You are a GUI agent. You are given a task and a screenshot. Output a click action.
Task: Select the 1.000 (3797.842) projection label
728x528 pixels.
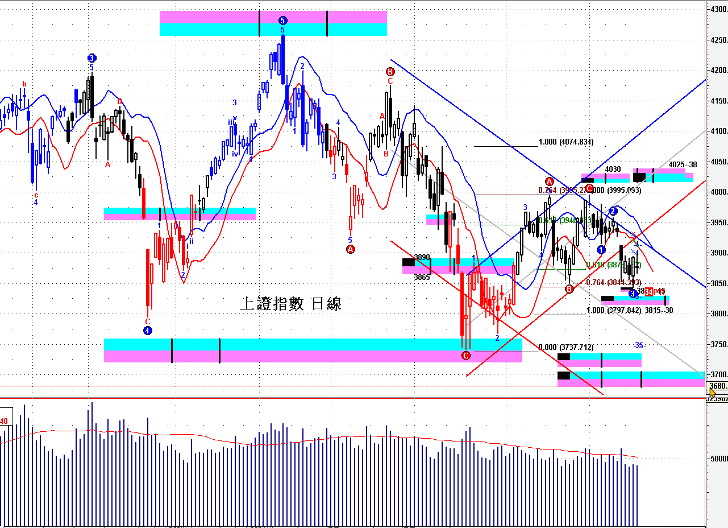(x=614, y=311)
